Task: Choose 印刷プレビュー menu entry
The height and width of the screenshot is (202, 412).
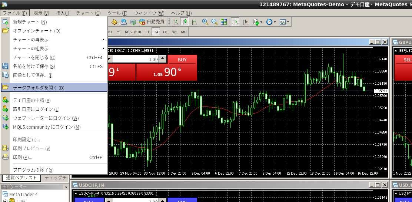Action: point(54,148)
